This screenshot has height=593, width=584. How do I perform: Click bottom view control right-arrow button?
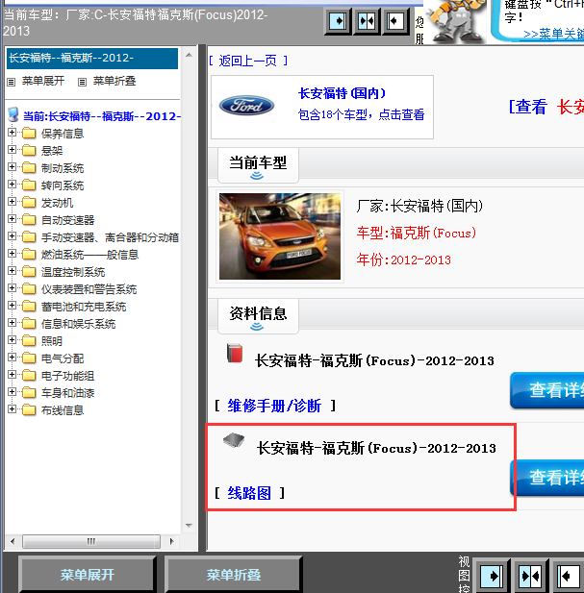(x=492, y=577)
